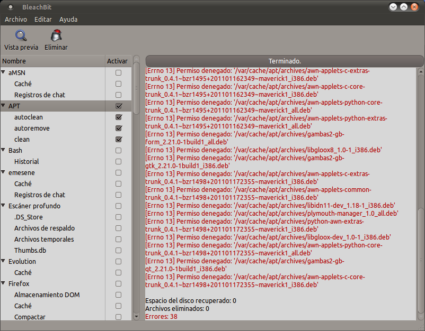Click the text 'Espacio del disco recuperado: 0'
Image resolution: width=425 pixels, height=331 pixels.
pos(191,301)
